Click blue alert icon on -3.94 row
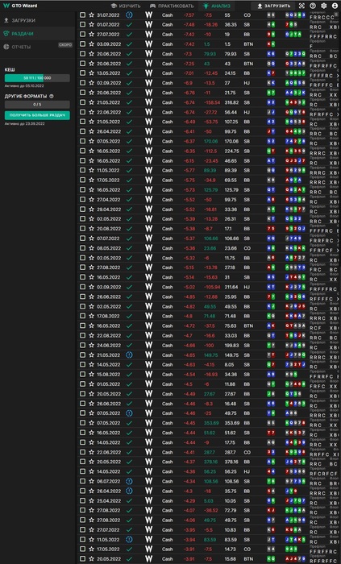The width and height of the screenshot is (341, 564). point(129,540)
